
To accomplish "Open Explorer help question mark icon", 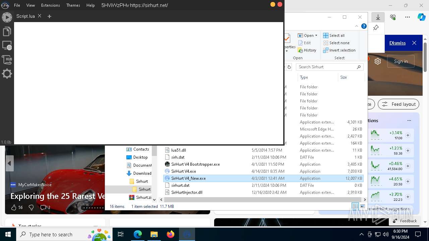I will [x=364, y=26].
